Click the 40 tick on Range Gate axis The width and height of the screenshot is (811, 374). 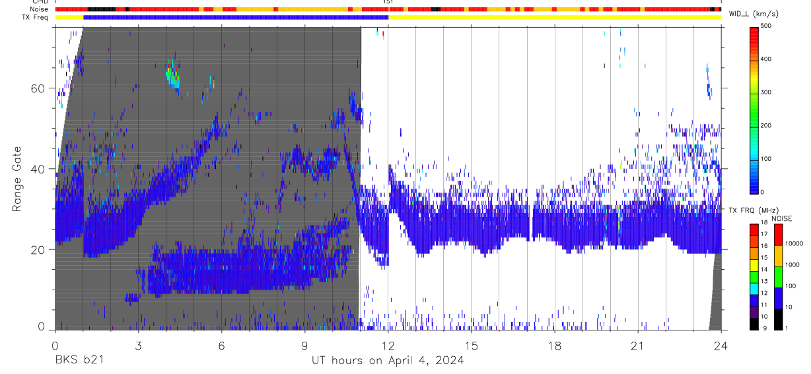[x=39, y=169]
